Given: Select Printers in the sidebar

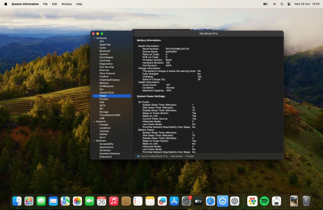Looking at the screenshot, I should (x=104, y=99).
